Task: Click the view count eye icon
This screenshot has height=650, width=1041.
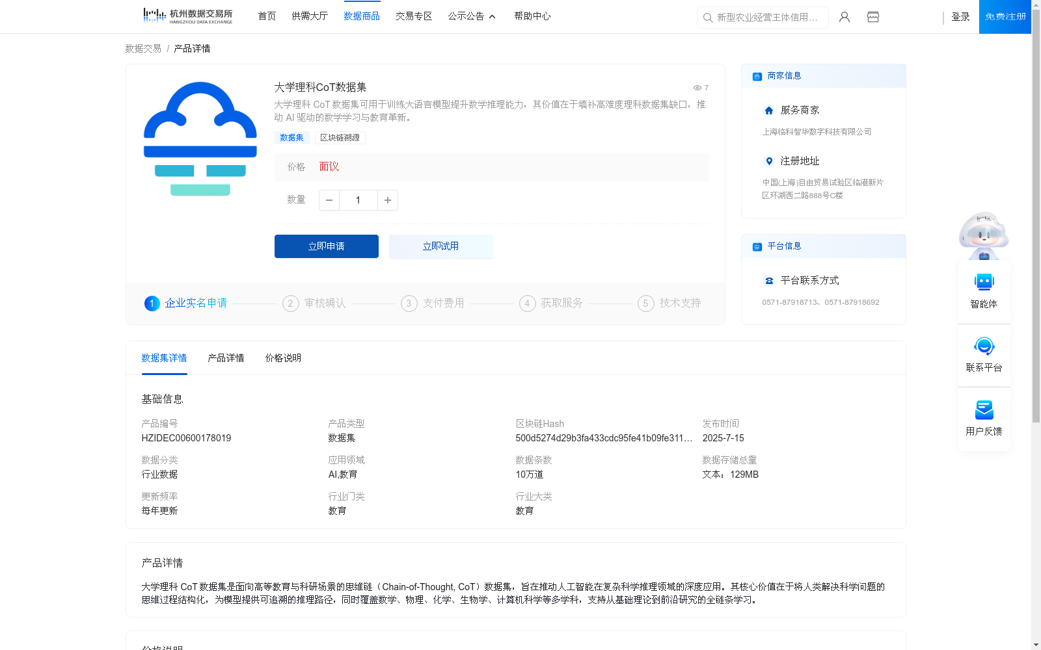Action: [x=697, y=88]
